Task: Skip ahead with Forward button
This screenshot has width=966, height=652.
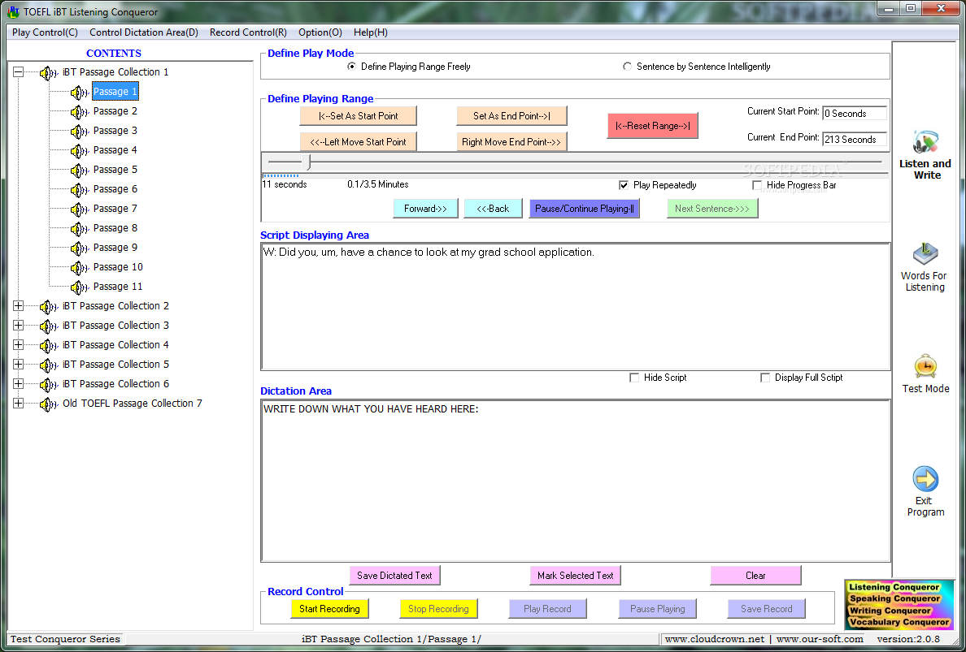Action: click(x=425, y=209)
